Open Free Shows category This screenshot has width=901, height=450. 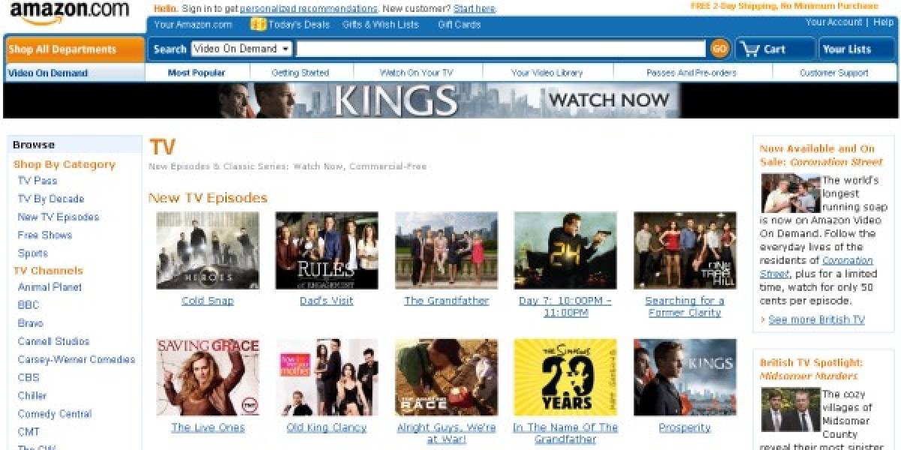pos(45,235)
